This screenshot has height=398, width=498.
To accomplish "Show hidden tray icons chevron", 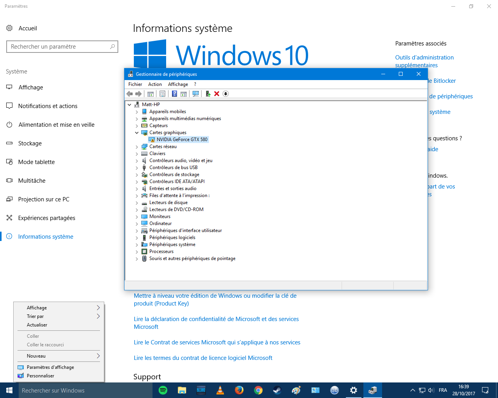I will (412, 390).
